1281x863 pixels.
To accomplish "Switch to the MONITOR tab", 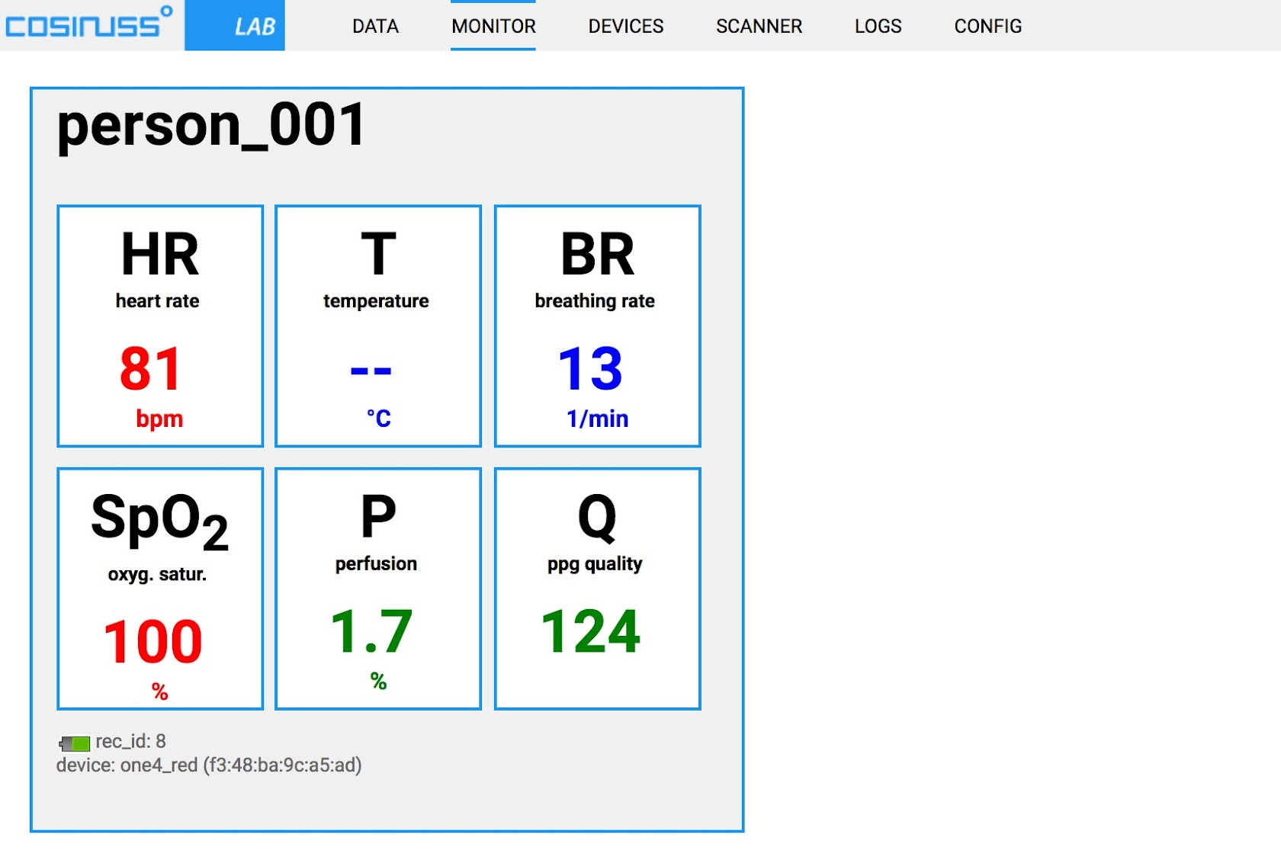I will [493, 26].
